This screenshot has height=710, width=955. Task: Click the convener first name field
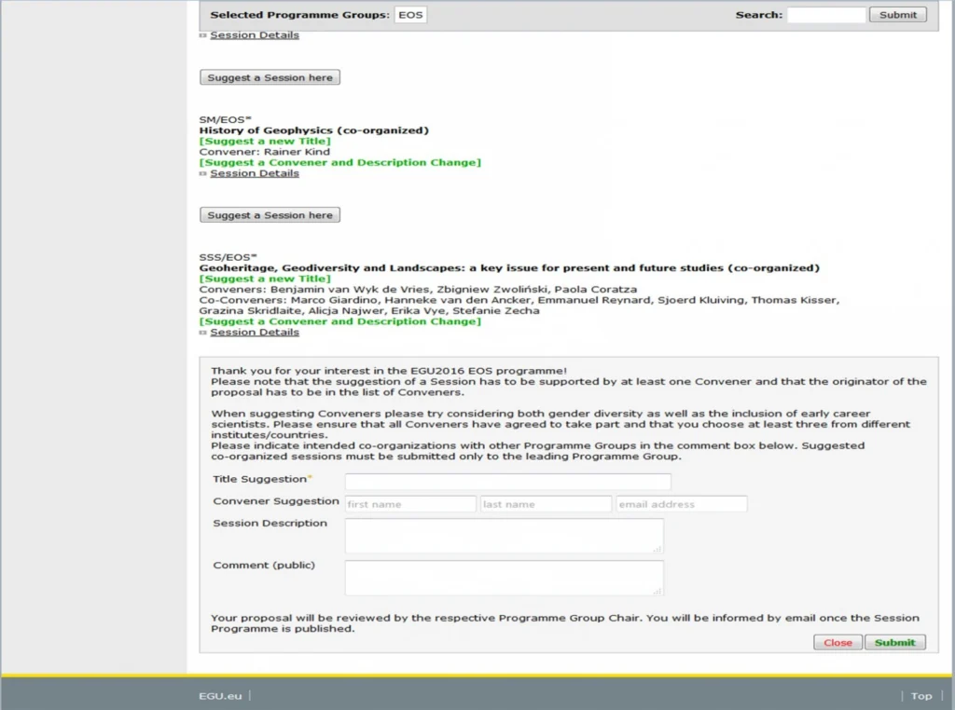tap(410, 504)
